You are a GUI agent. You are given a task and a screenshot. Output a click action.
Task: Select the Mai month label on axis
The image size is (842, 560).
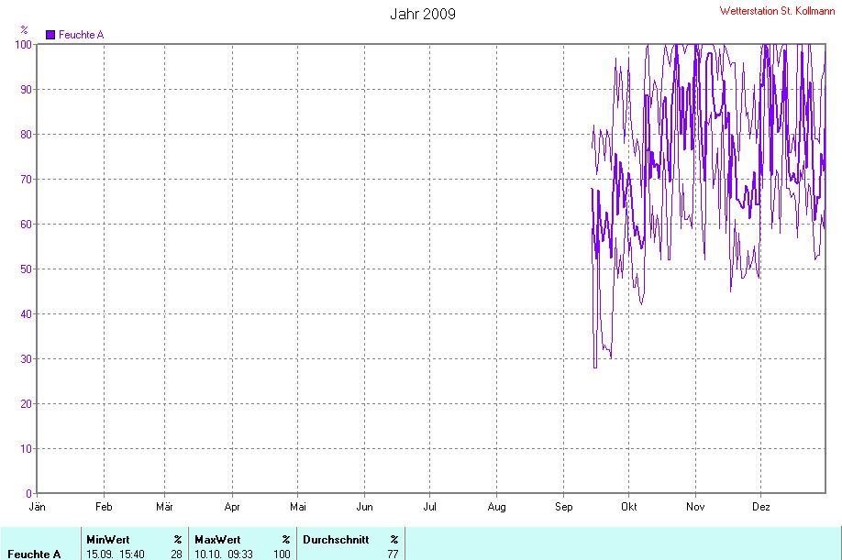[298, 506]
